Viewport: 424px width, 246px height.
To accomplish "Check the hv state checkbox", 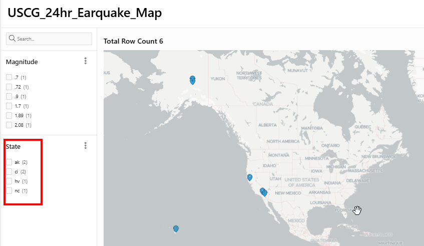I will tap(9, 181).
